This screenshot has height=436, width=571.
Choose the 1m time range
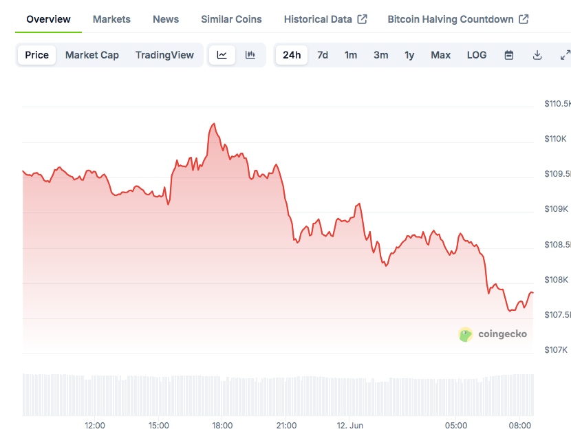tap(351, 55)
